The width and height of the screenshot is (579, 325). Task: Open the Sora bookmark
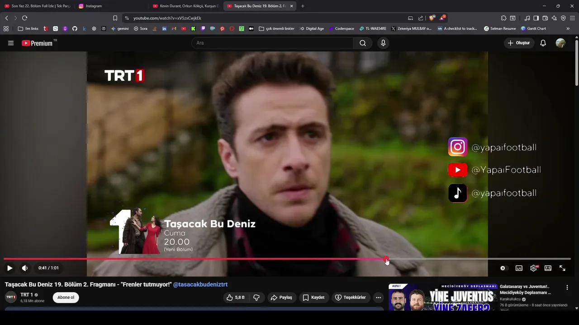point(141,28)
